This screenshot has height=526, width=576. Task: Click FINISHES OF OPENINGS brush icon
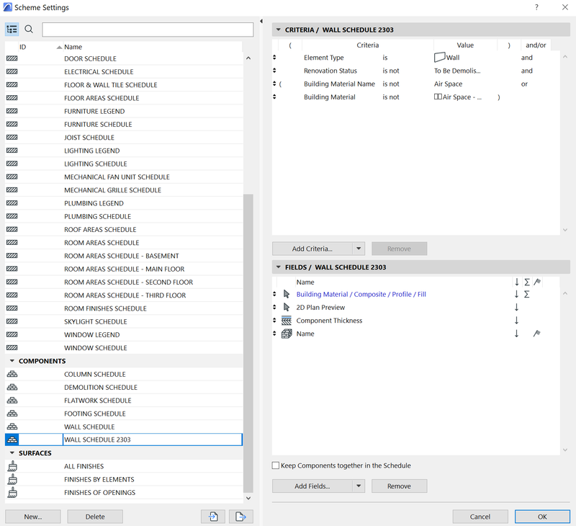(x=12, y=493)
